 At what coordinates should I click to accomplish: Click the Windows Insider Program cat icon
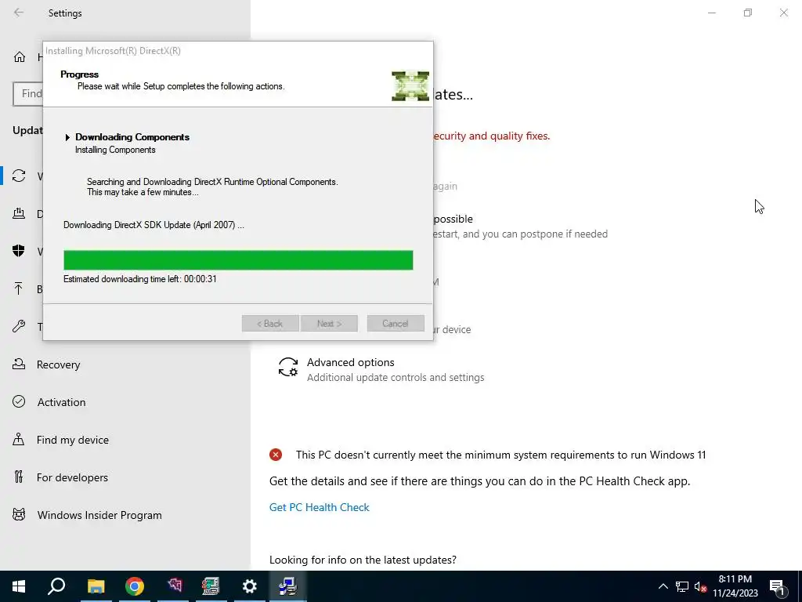(x=19, y=515)
